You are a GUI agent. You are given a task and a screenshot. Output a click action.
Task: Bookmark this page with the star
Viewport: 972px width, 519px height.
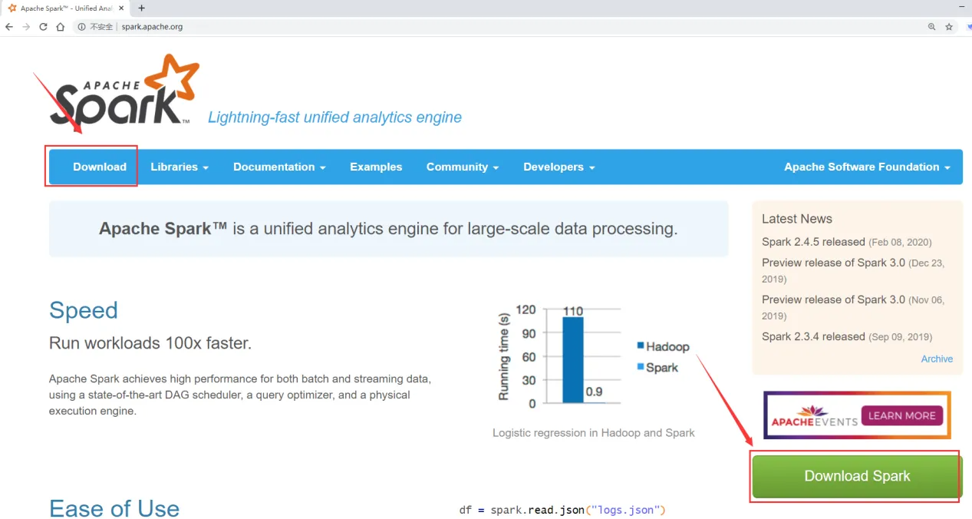(x=949, y=27)
